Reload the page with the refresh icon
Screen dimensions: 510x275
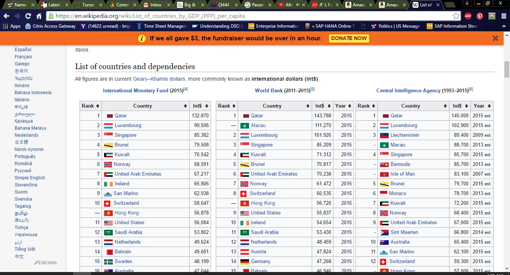(28, 16)
